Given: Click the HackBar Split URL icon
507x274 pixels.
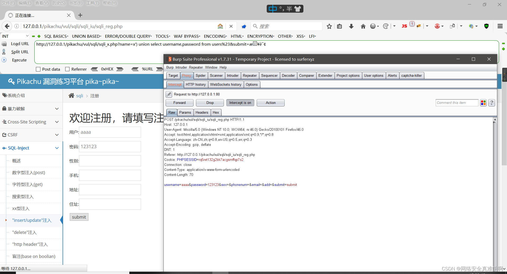Looking at the screenshot, I should 4,52.
